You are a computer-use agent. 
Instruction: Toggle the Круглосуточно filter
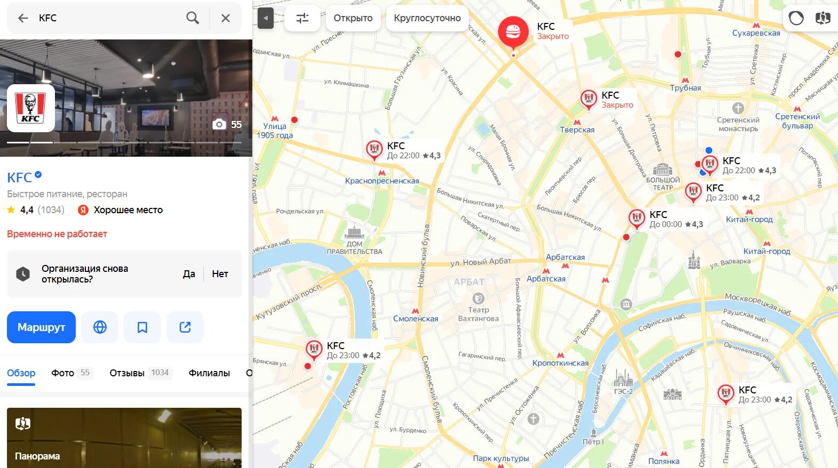point(427,18)
